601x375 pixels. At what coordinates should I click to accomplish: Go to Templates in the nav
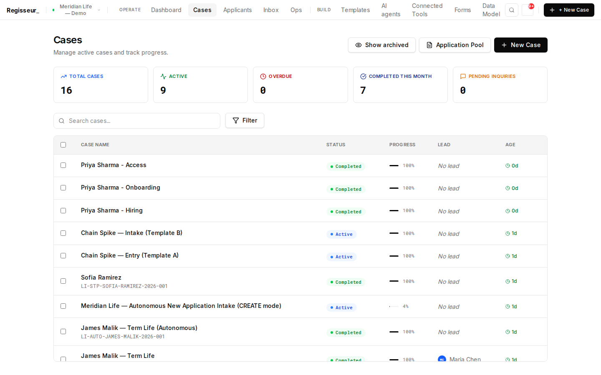[355, 10]
